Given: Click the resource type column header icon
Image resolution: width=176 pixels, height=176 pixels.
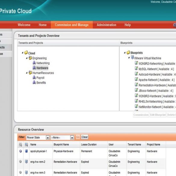Looking at the screenshot, I should [26, 145].
